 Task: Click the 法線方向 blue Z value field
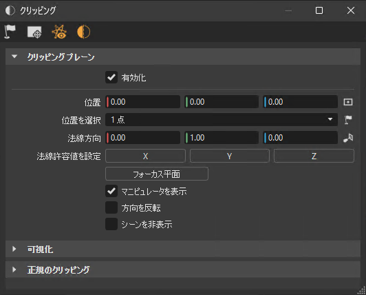click(300, 138)
